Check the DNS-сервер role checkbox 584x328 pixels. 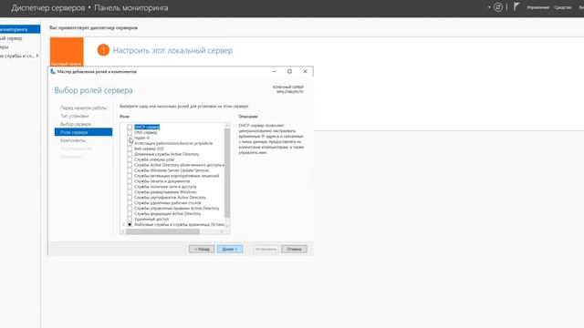click(x=130, y=132)
